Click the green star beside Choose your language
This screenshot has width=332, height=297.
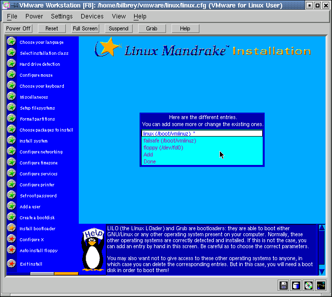[x=11, y=42]
